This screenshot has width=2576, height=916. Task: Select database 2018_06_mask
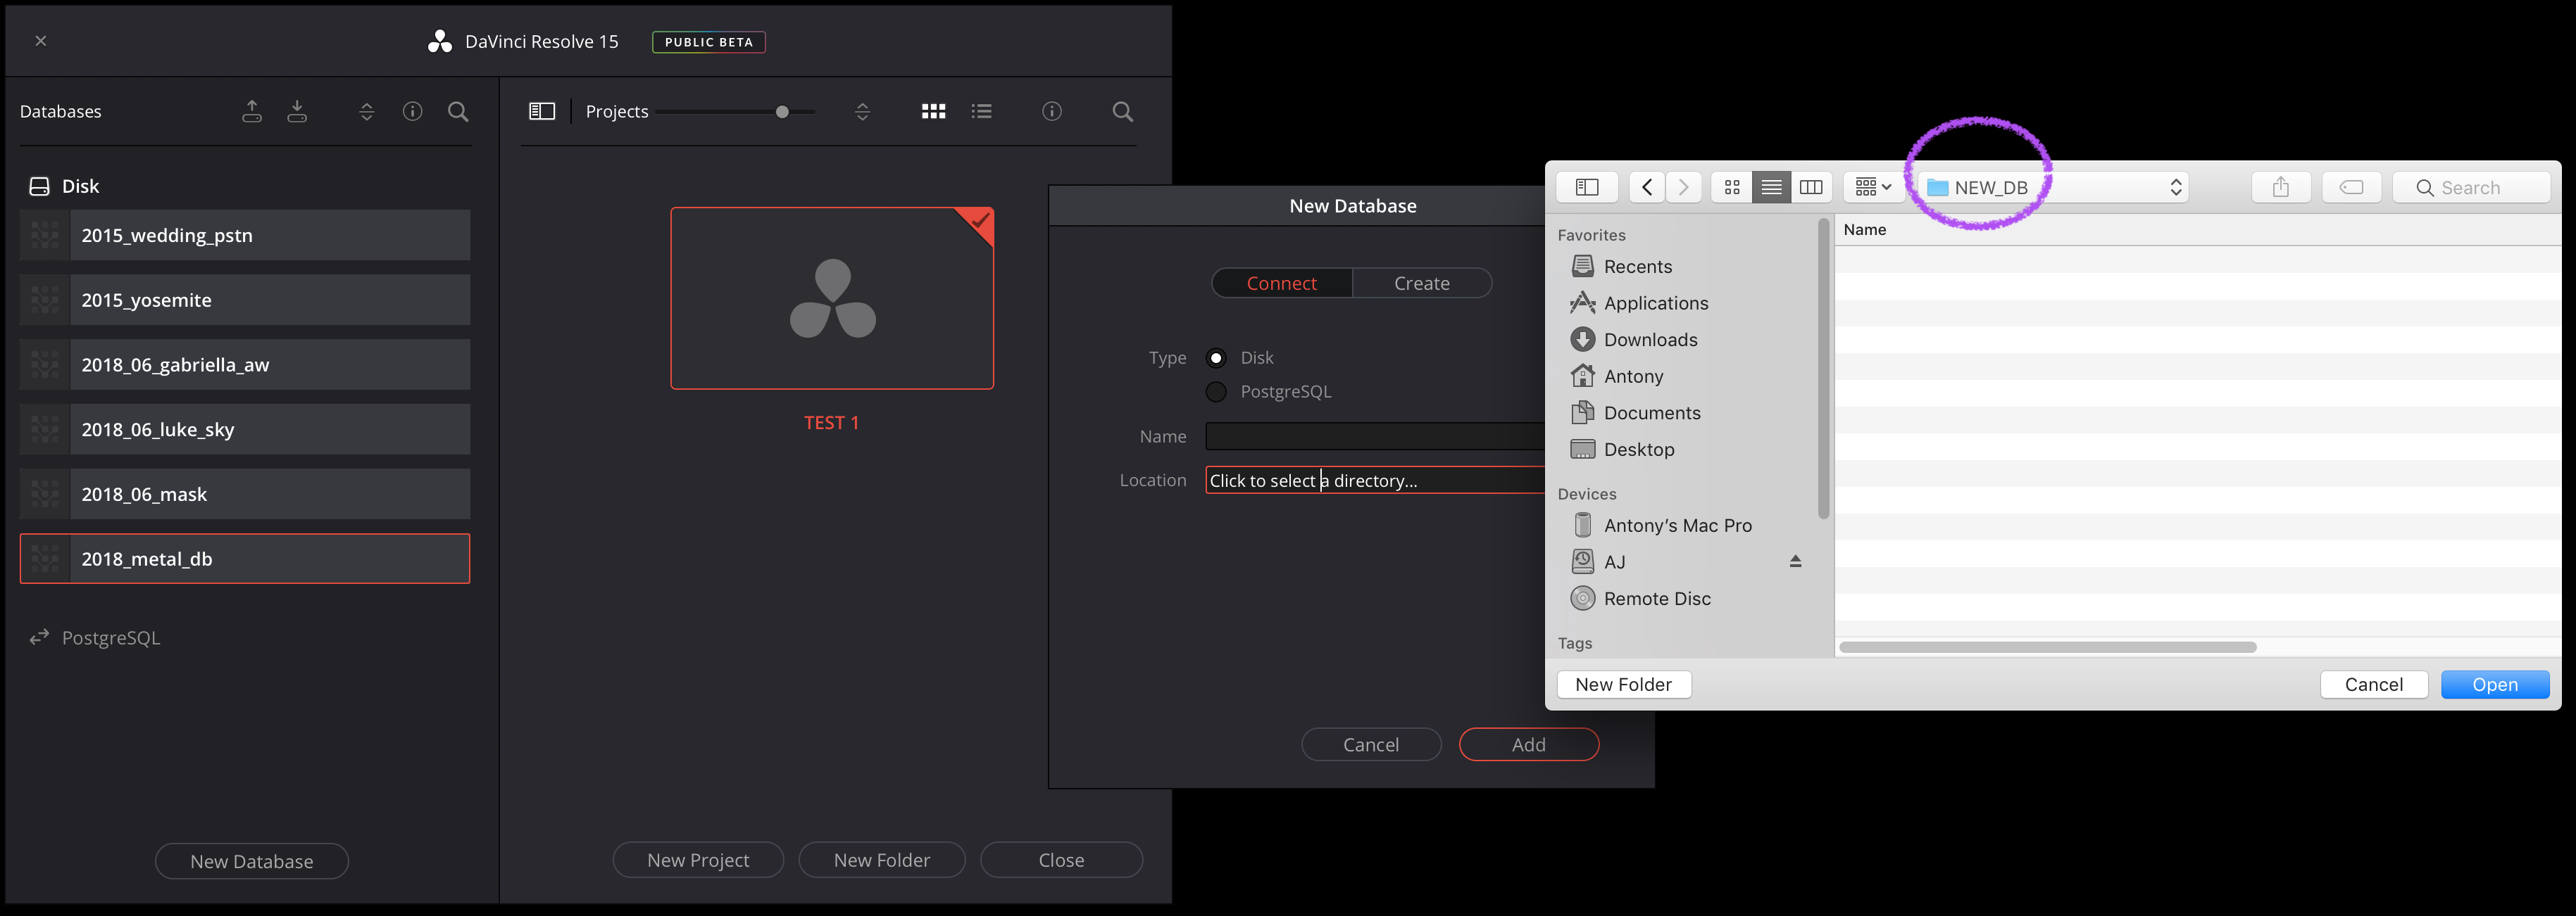tap(245, 493)
